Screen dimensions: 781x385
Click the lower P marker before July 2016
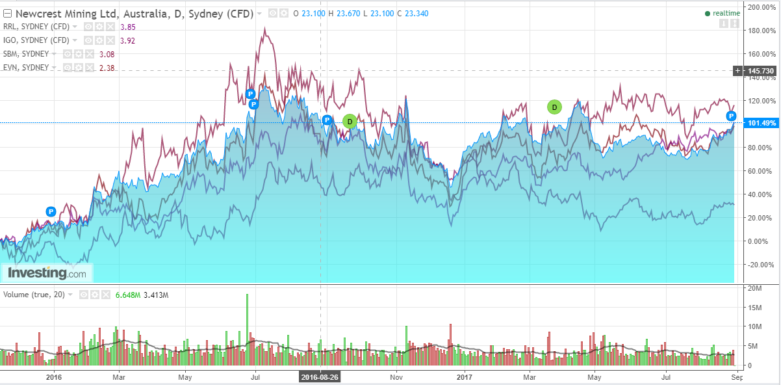click(x=253, y=104)
